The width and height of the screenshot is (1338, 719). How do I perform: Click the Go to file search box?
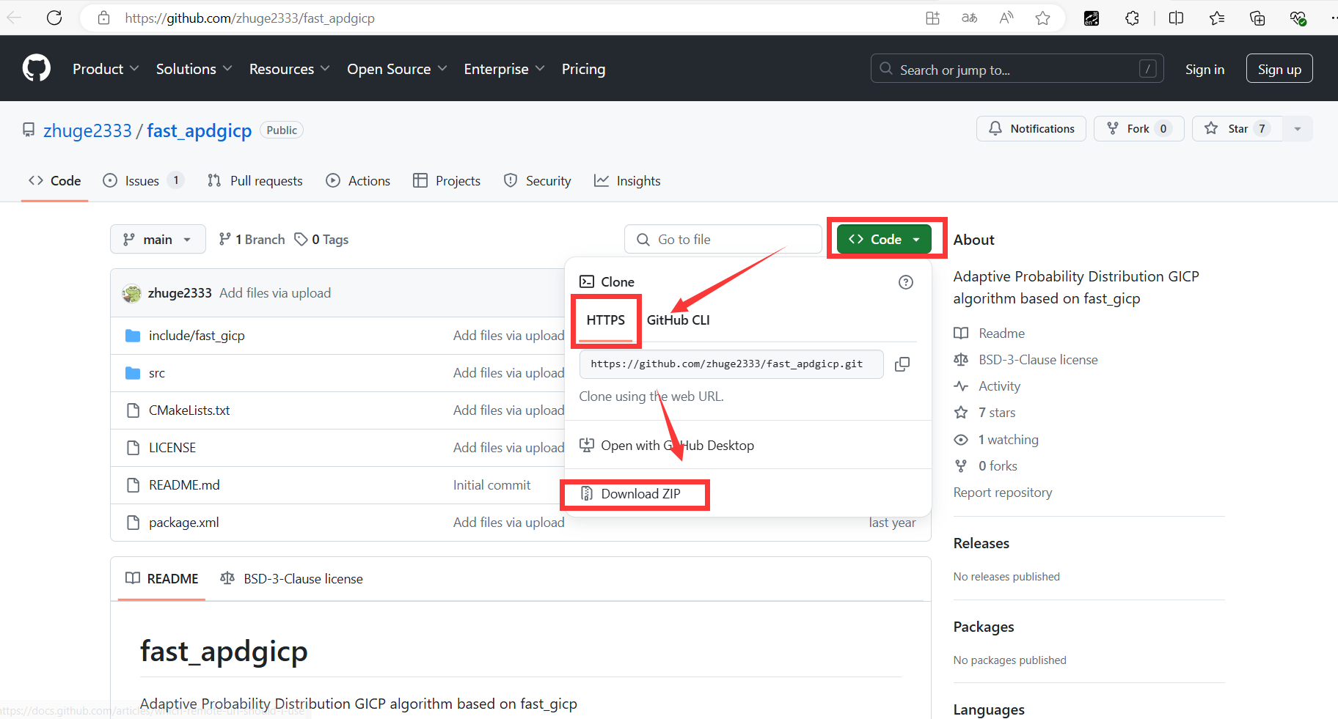[x=723, y=239]
